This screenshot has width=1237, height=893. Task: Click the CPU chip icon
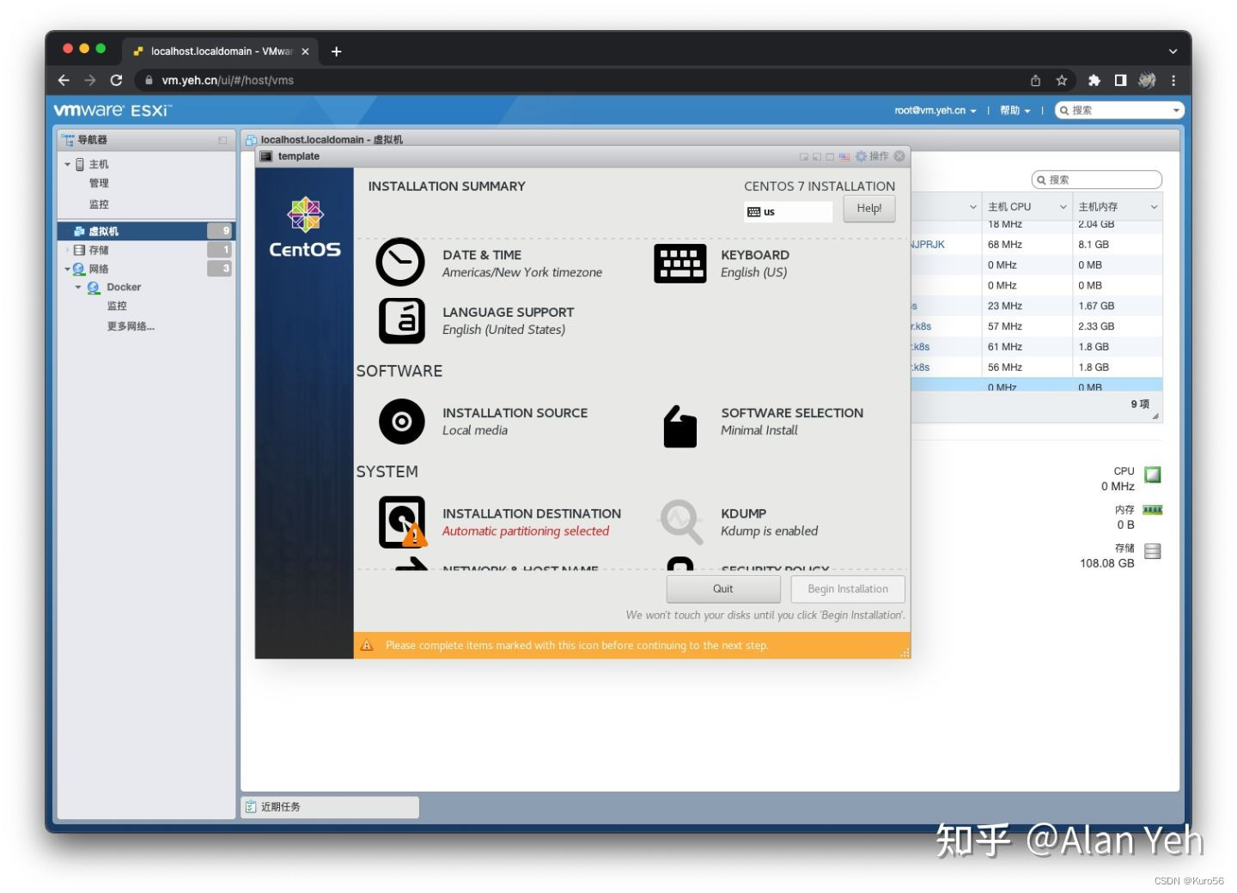[x=1153, y=474]
